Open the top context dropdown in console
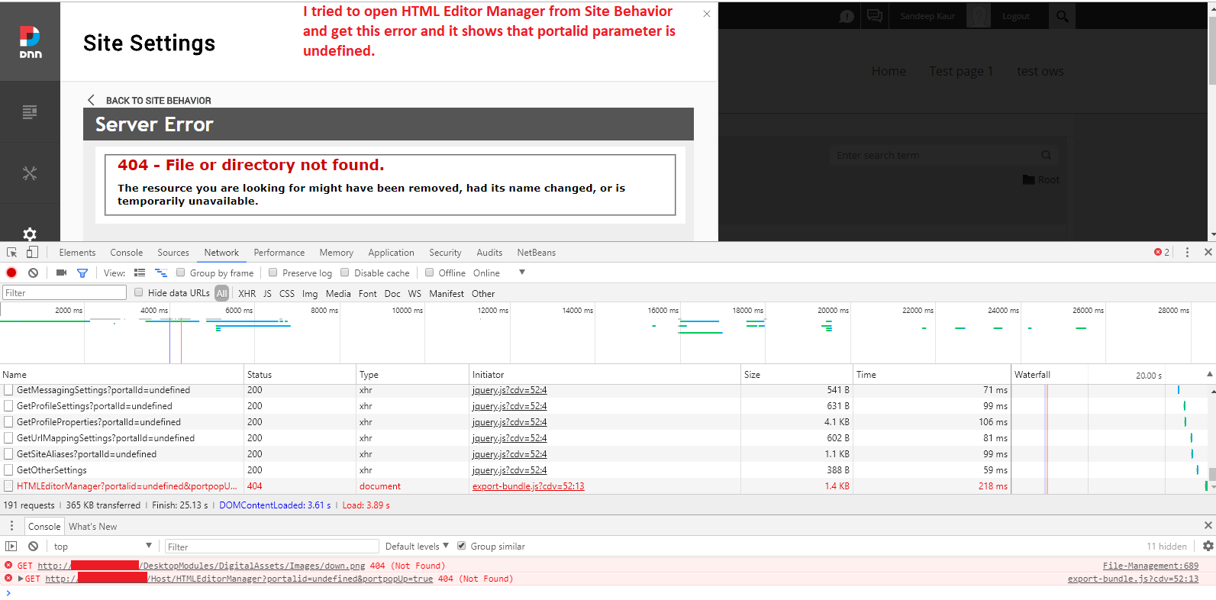This screenshot has width=1216, height=600. coord(102,546)
